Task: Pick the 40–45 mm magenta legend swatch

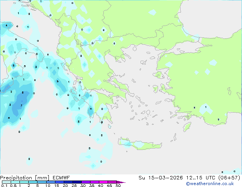Action: (103, 182)
